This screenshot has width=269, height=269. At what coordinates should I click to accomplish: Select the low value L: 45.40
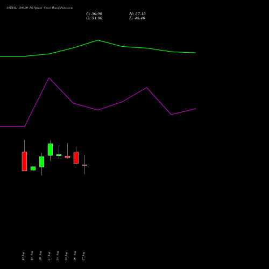pos(137,18)
